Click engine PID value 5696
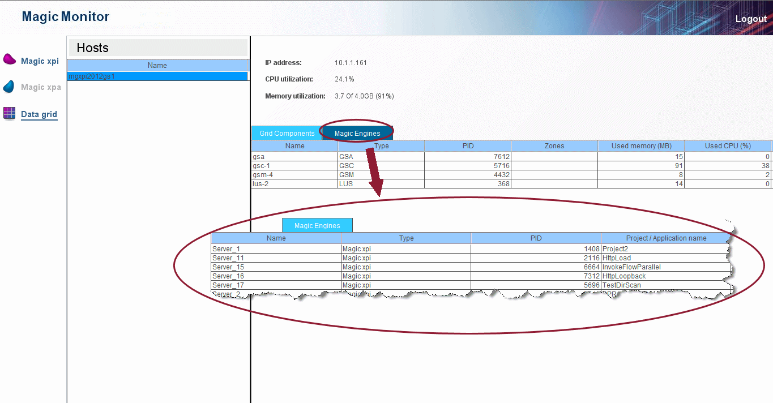Image resolution: width=773 pixels, height=403 pixels. [x=591, y=285]
